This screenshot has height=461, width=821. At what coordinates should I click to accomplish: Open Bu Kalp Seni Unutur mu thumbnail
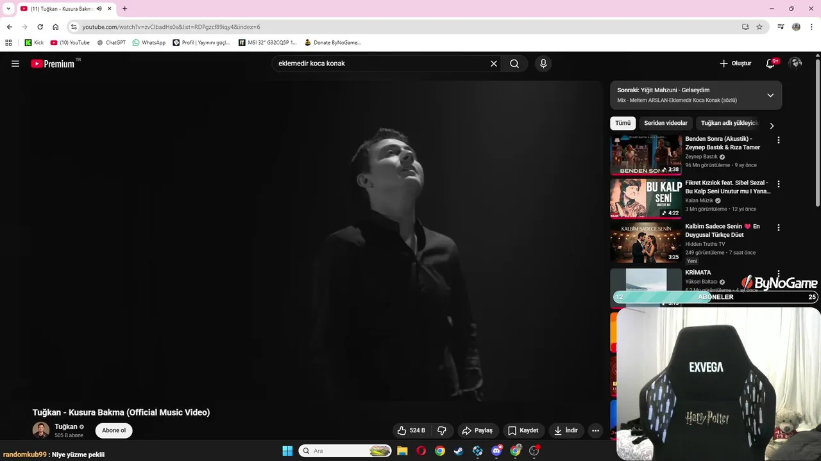[646, 198]
